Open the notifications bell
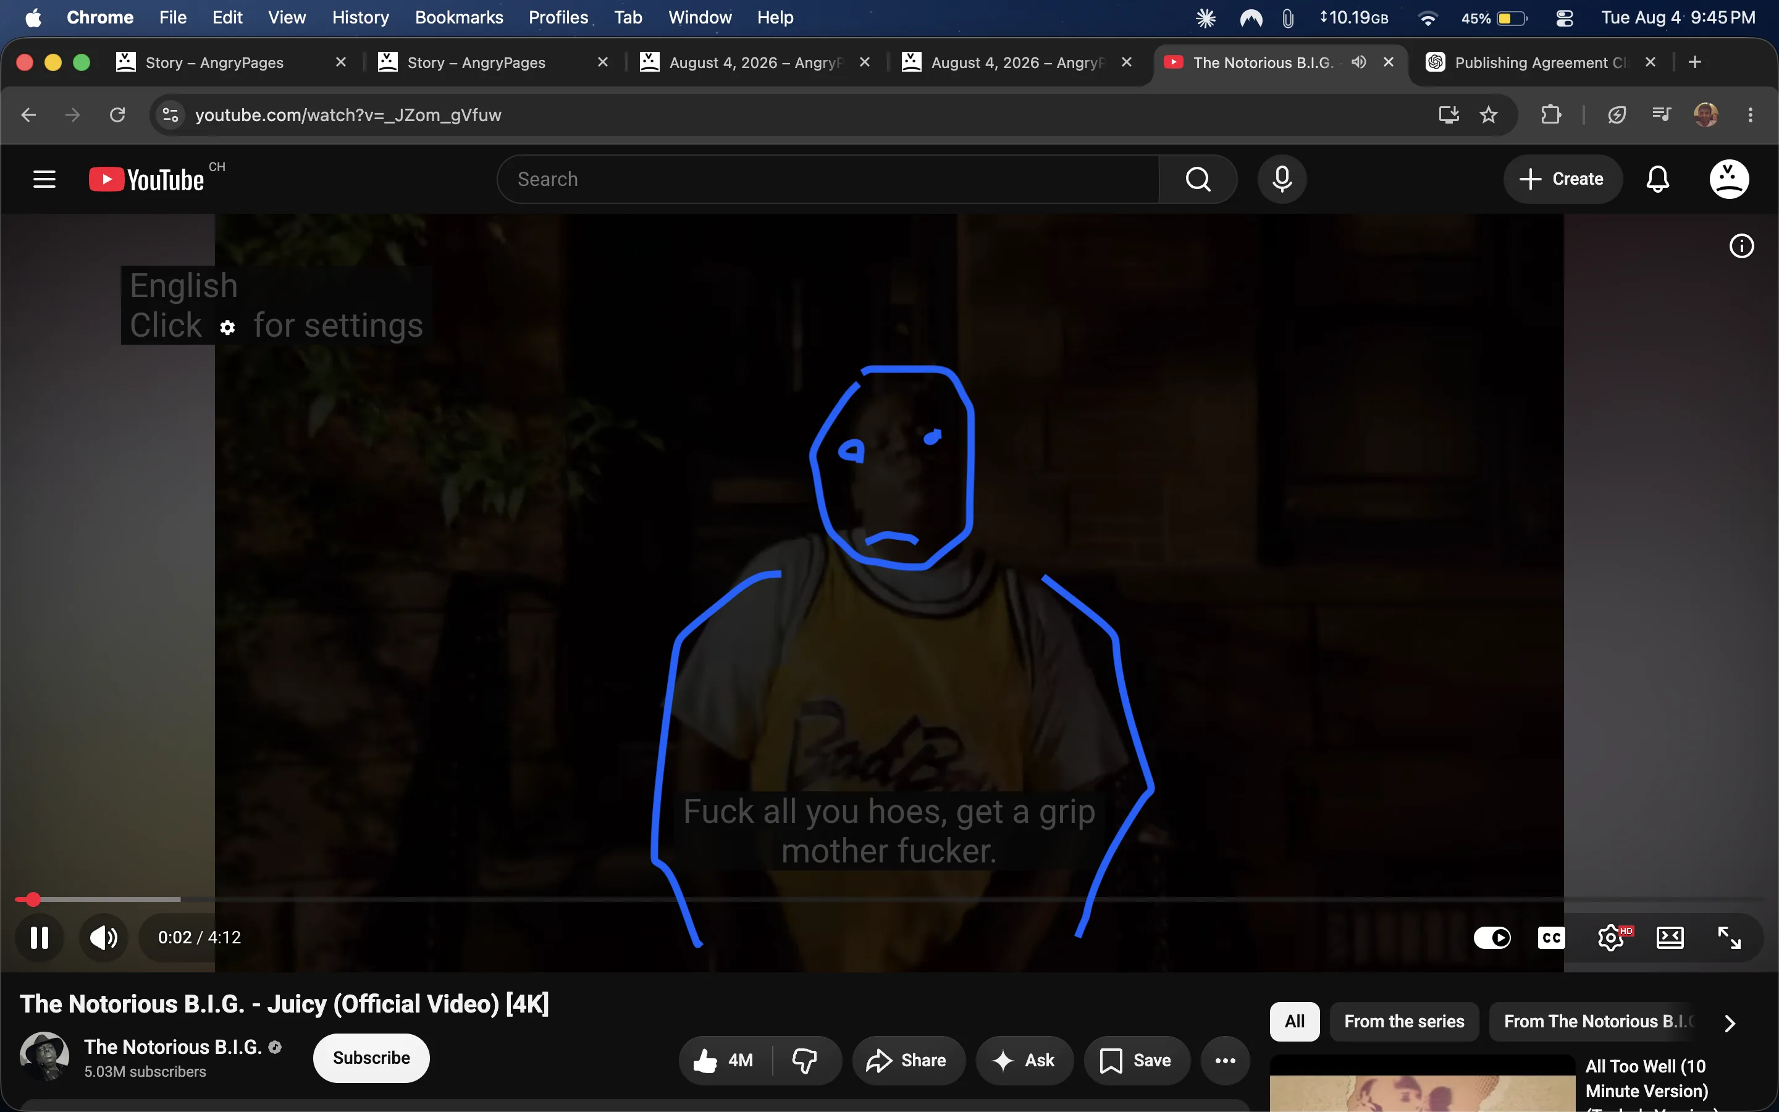The height and width of the screenshot is (1112, 1779). (1657, 179)
